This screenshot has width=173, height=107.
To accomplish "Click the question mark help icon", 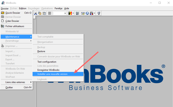I will (99, 13).
